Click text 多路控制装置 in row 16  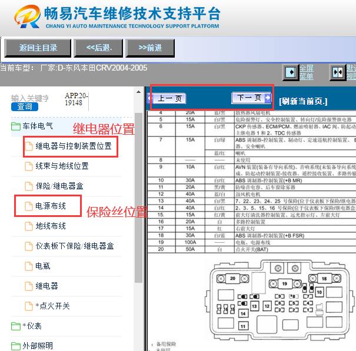coord(250,222)
